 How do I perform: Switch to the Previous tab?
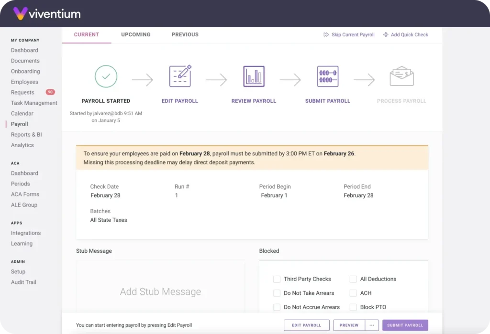pos(185,34)
